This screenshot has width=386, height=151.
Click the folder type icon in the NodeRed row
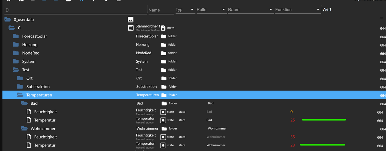(164, 53)
